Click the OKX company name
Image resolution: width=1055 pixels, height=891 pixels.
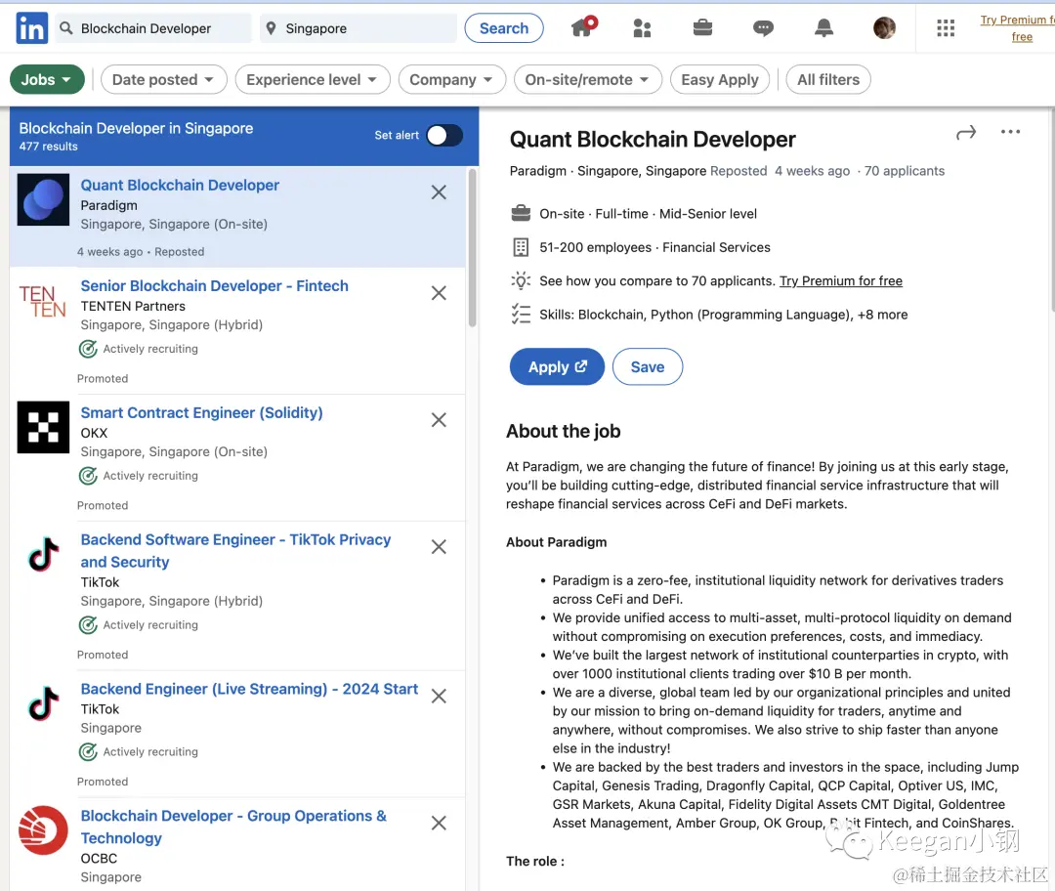pyautogui.click(x=94, y=433)
